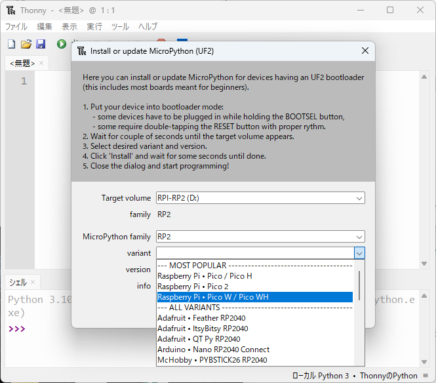The width and height of the screenshot is (436, 383).
Task: Open the ファイル menu
Action: pyautogui.click(x=16, y=27)
